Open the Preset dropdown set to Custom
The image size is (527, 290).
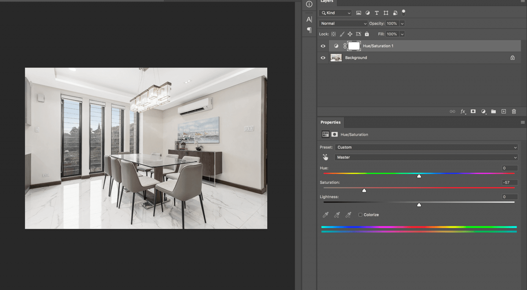pyautogui.click(x=426, y=147)
